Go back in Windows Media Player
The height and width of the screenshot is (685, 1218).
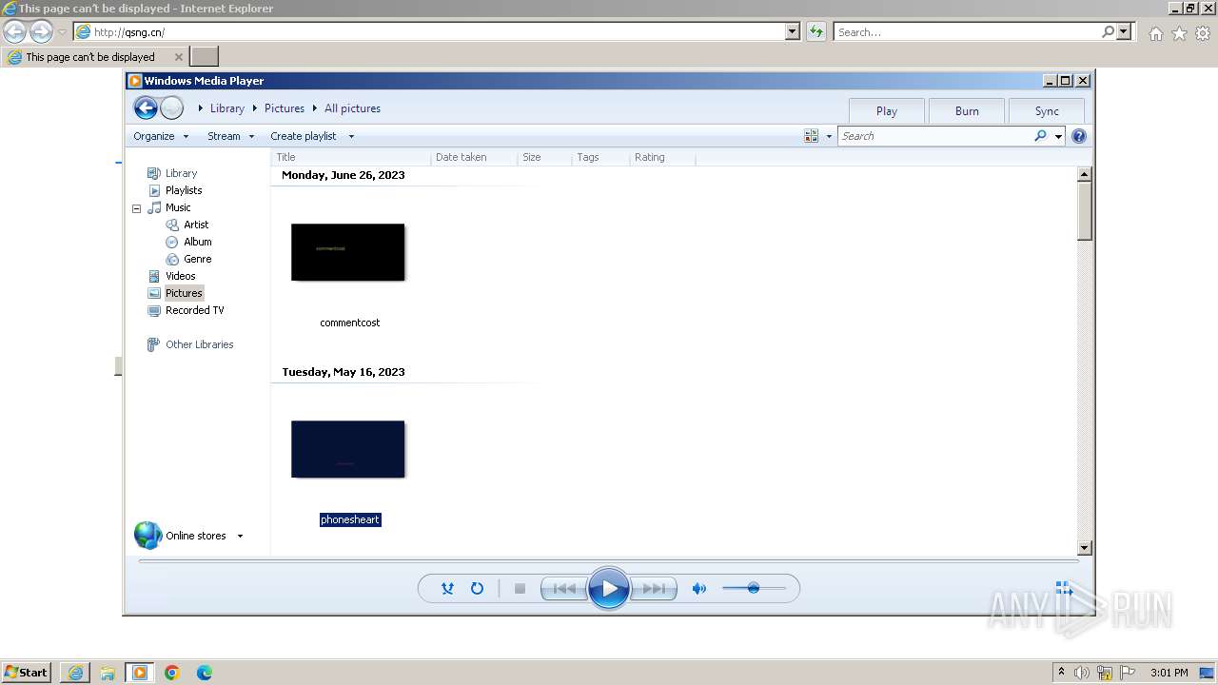(x=146, y=108)
